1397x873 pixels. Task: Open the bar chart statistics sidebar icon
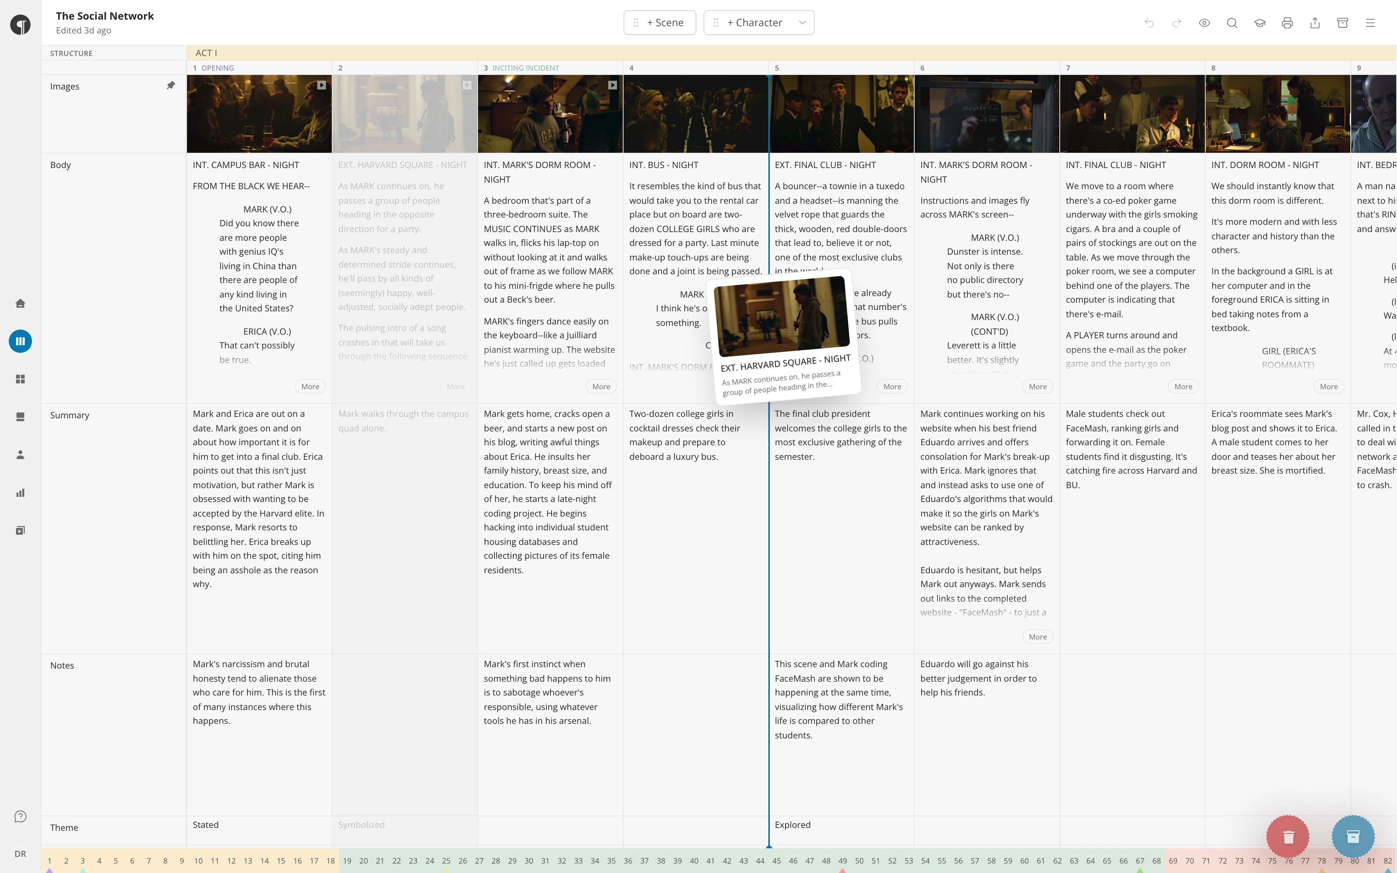pos(20,493)
